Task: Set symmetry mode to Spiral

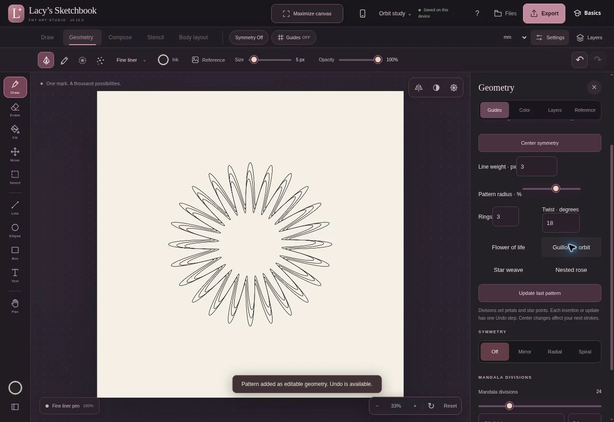Action: point(585,352)
